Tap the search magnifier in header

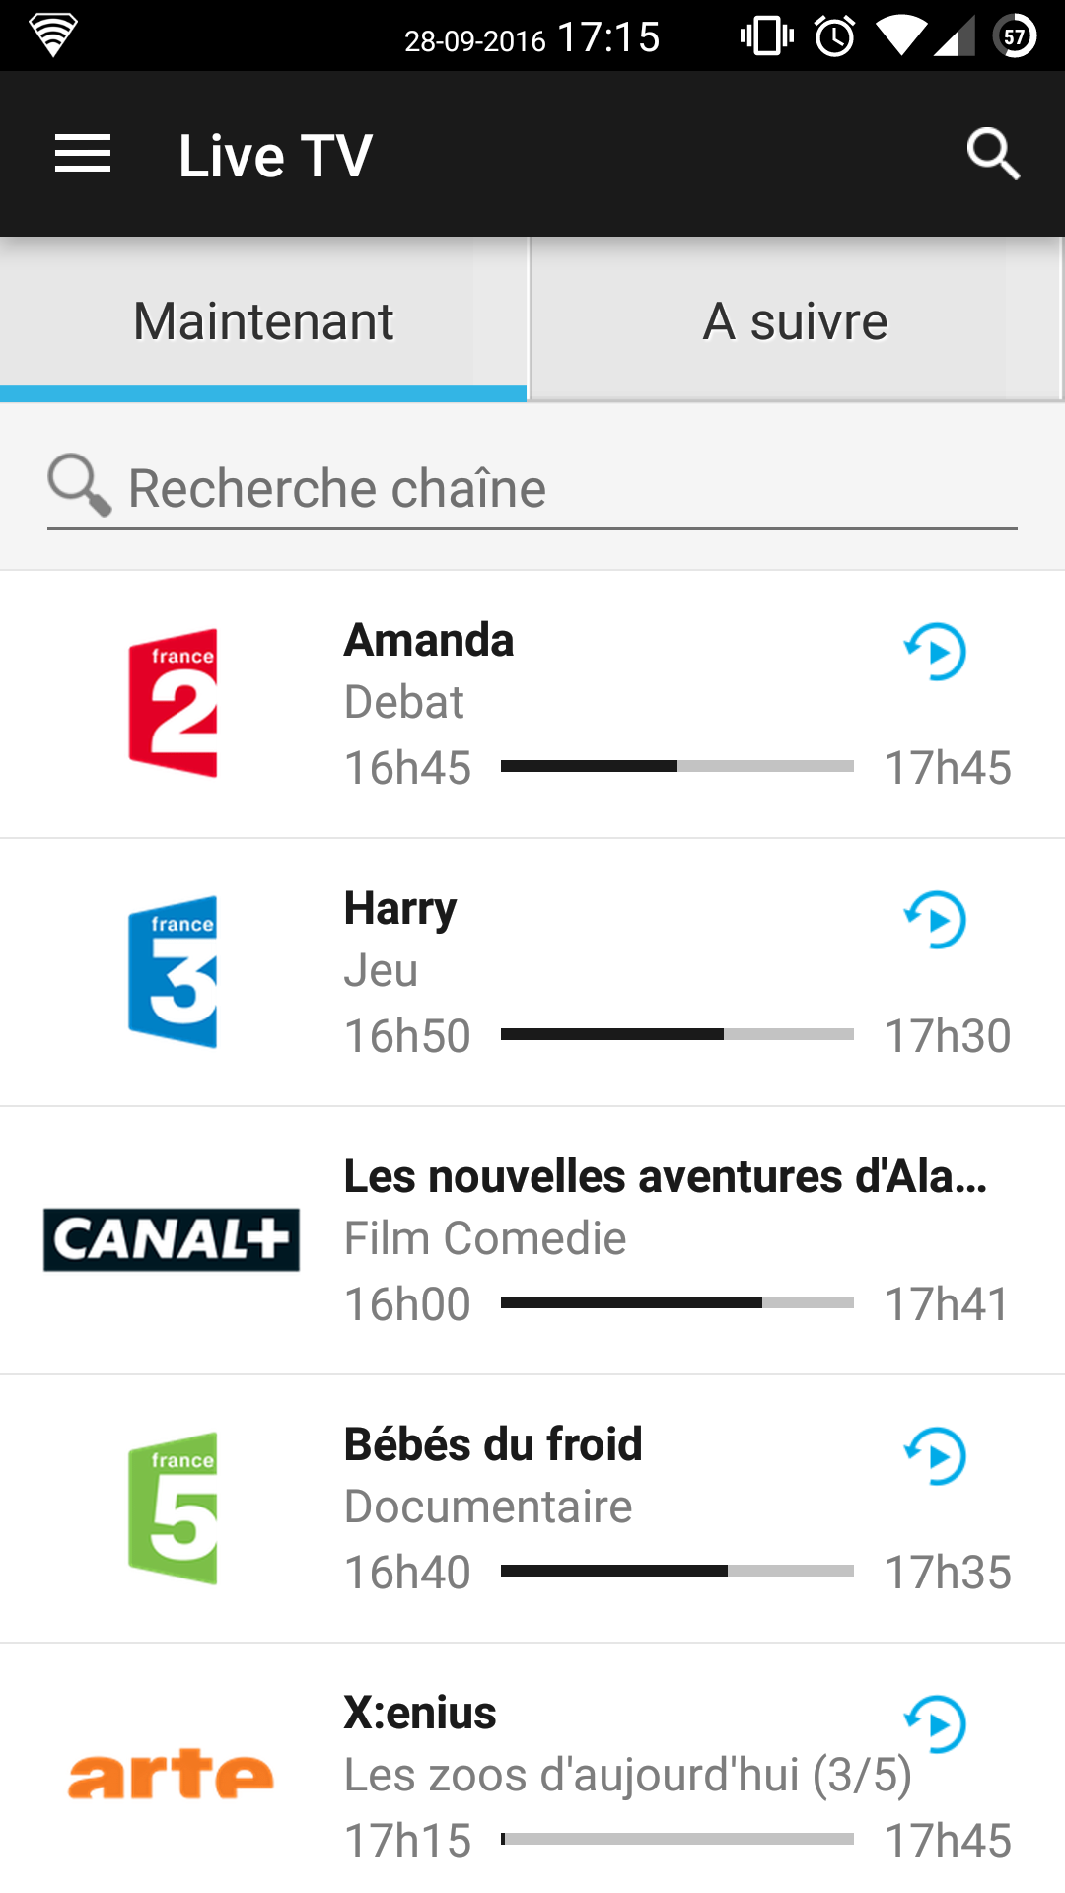(x=992, y=155)
